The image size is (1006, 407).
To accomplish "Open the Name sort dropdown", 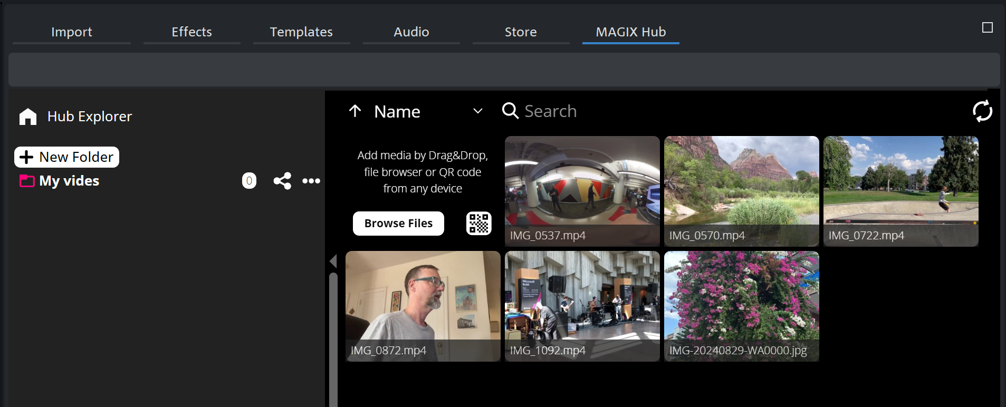I will click(x=428, y=111).
